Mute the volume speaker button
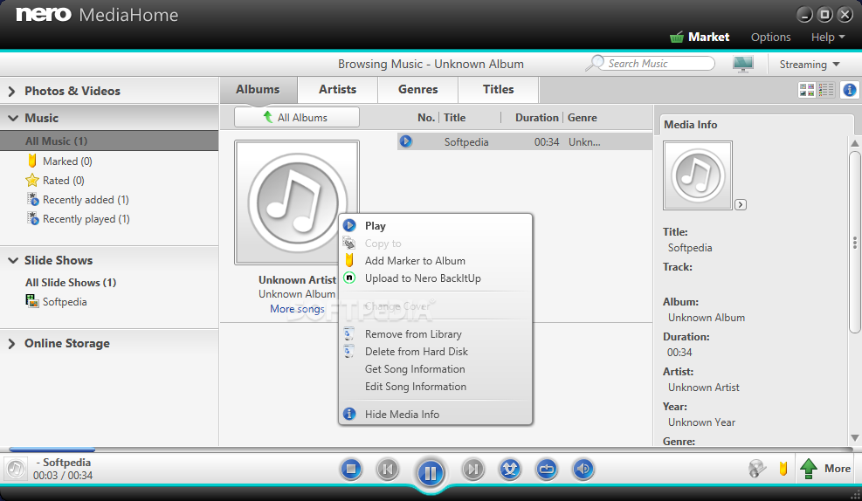862x501 pixels. [x=583, y=469]
